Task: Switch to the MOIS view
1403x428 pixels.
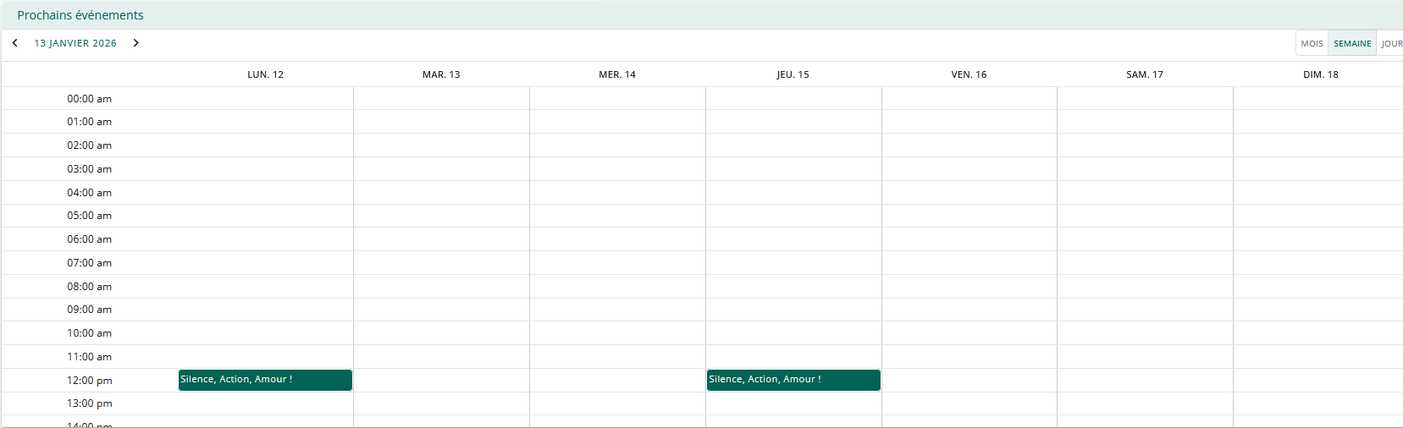Action: tap(1312, 43)
